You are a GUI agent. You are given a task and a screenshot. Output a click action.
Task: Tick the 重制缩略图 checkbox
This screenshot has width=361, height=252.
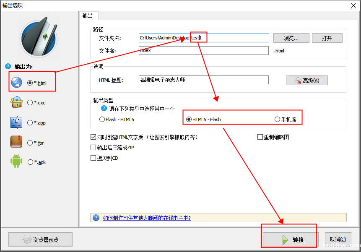pyautogui.click(x=260, y=137)
